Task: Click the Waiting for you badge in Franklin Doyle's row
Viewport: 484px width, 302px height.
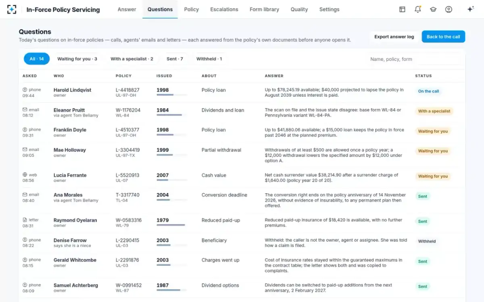Action: pos(433,131)
